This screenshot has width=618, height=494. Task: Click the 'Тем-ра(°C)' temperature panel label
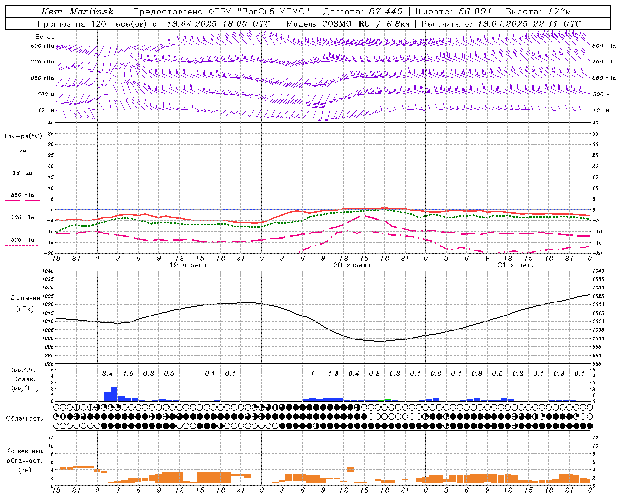point(23,137)
